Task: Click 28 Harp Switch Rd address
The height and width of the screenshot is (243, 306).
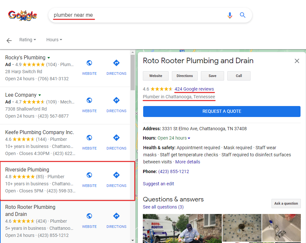Action: [24, 72]
